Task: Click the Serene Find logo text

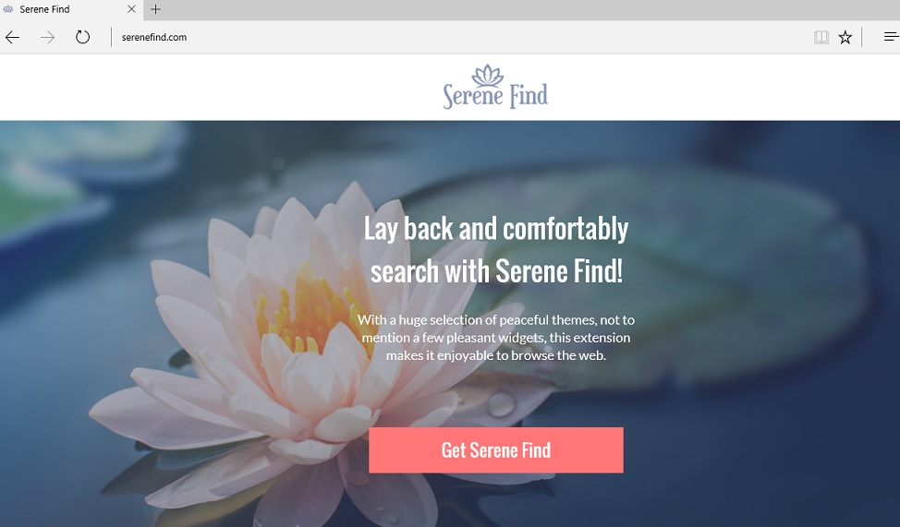Action: (495, 95)
